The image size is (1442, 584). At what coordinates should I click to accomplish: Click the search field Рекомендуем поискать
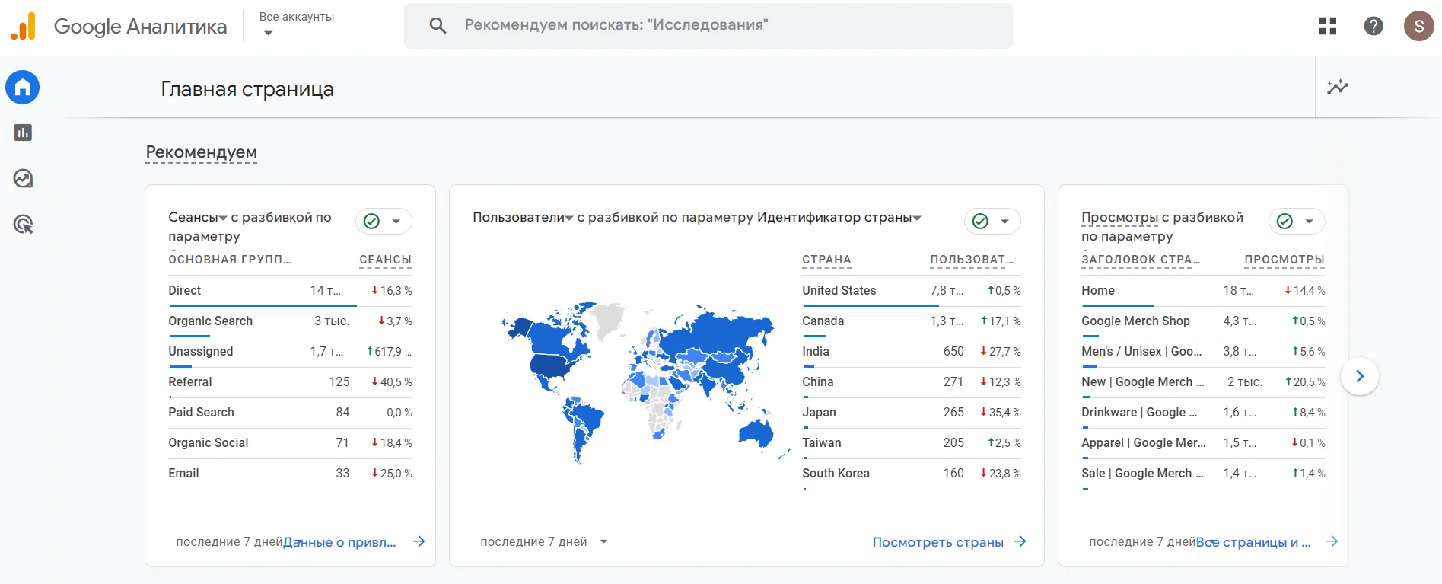(x=708, y=25)
